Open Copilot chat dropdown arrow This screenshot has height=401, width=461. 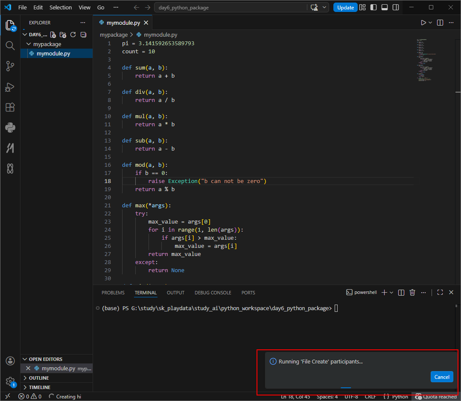coord(324,7)
